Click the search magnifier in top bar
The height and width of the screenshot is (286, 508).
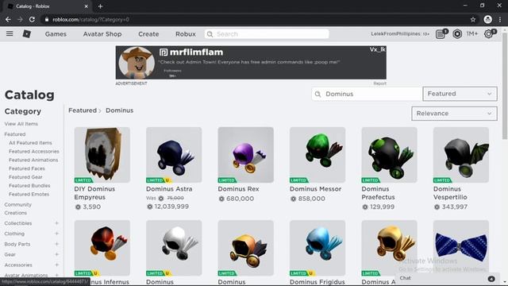pyautogui.click(x=210, y=34)
